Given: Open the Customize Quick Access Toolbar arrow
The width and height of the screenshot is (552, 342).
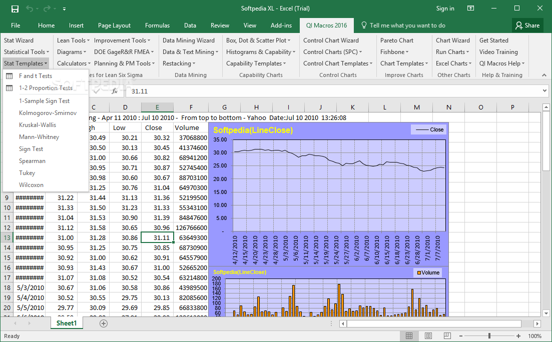Looking at the screenshot, I should point(64,9).
